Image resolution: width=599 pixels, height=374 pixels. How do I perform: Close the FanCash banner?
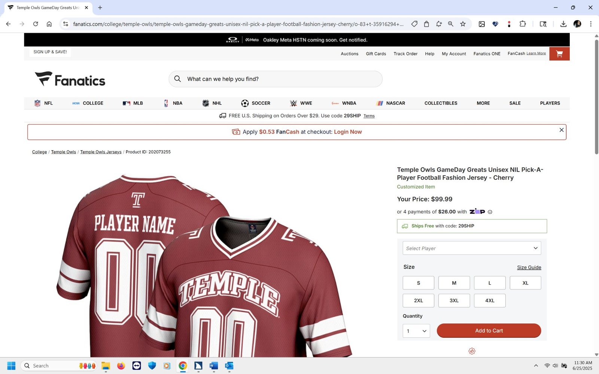tap(562, 130)
